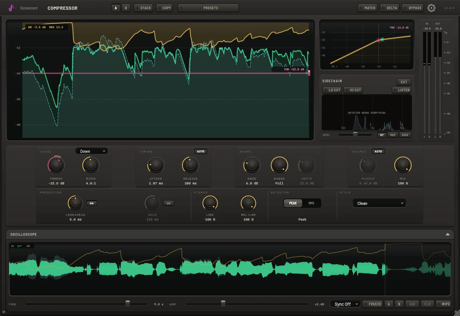Select ST sidechain channel mode
This screenshot has height=316, width=460.
(x=382, y=135)
